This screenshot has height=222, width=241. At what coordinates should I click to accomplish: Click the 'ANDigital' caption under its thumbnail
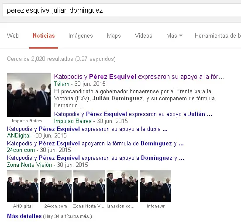[x=23, y=206]
